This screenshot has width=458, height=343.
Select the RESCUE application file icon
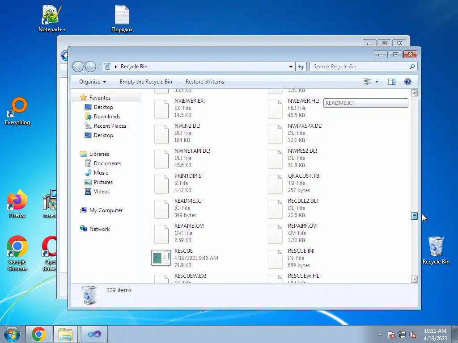tap(161, 258)
